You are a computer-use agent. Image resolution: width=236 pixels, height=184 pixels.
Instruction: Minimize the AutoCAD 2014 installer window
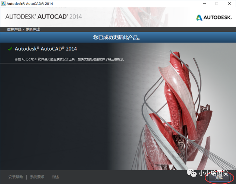click(204, 4)
